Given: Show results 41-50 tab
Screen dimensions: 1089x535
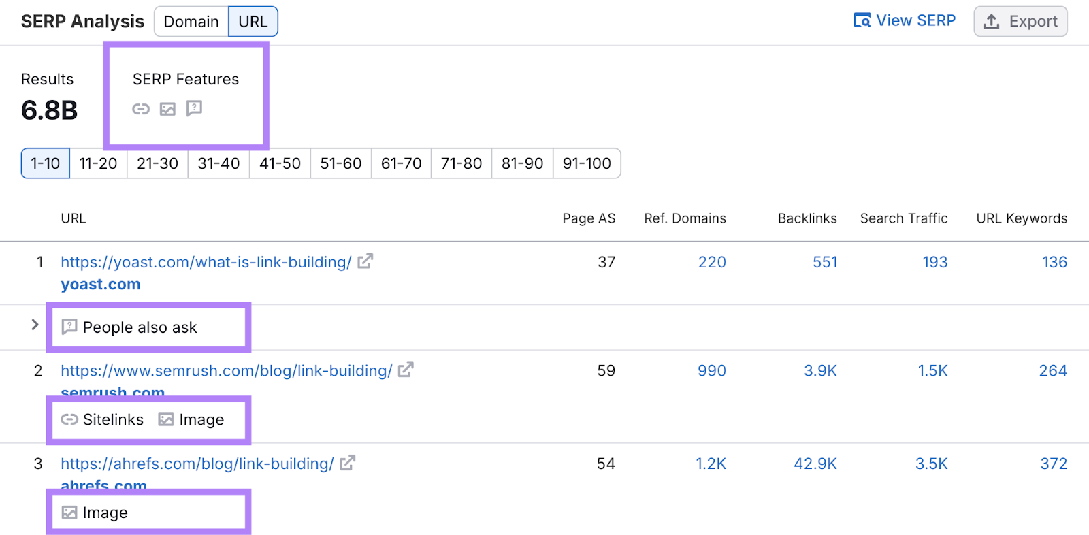Looking at the screenshot, I should click(x=280, y=163).
